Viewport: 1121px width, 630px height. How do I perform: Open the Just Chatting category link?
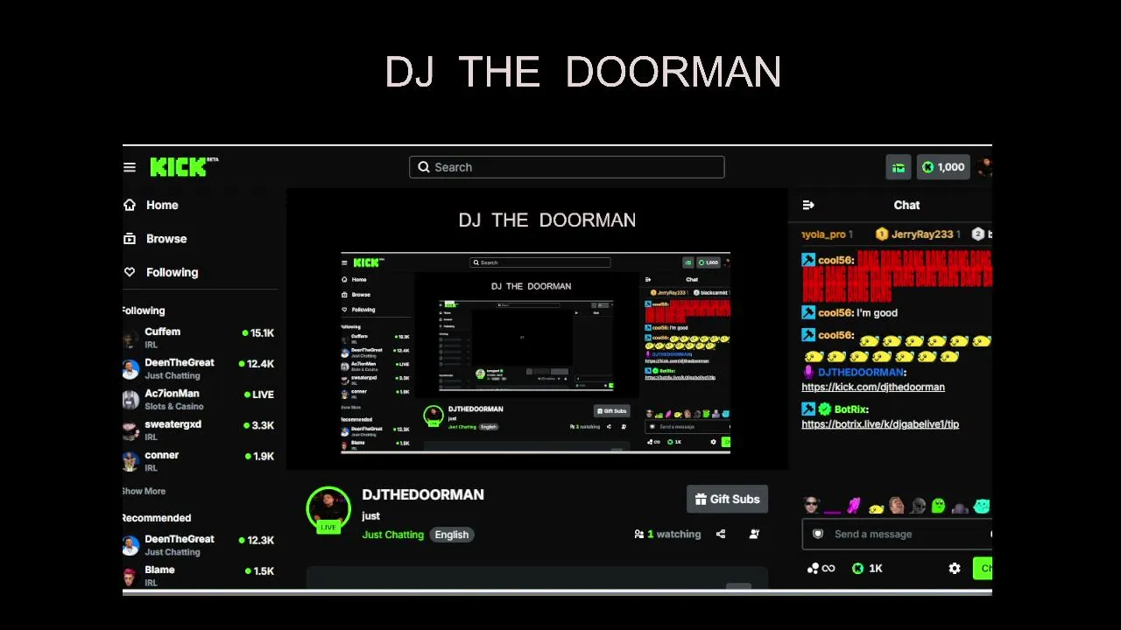(x=393, y=535)
